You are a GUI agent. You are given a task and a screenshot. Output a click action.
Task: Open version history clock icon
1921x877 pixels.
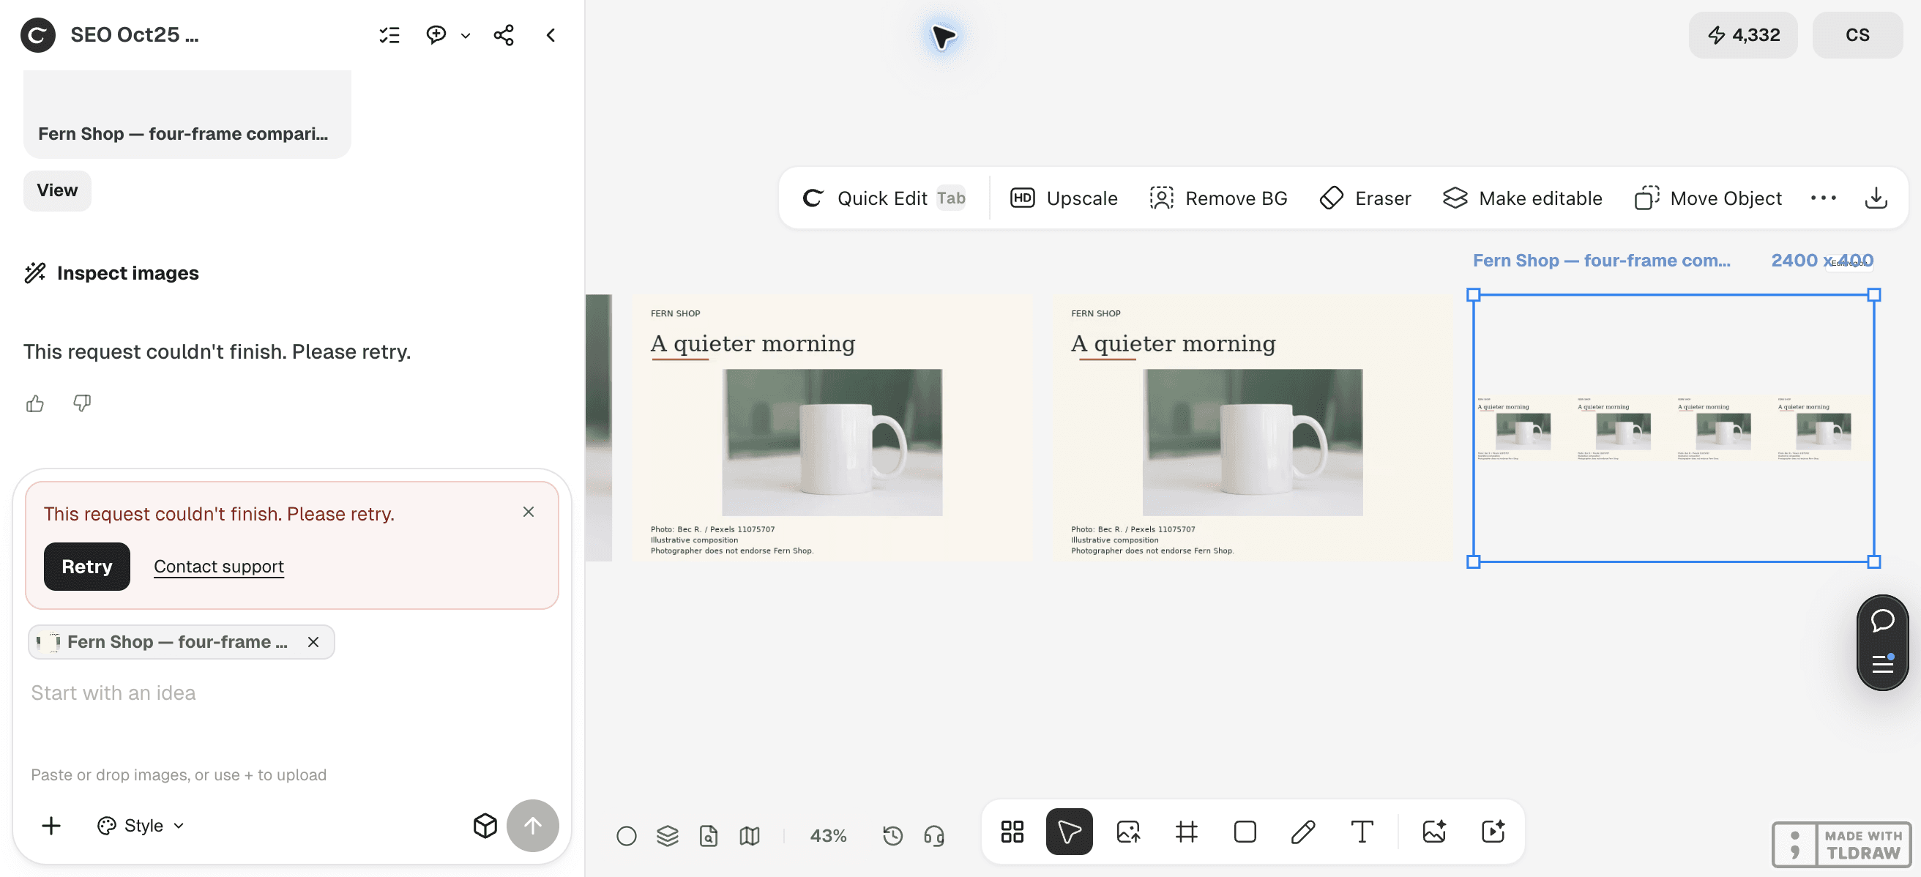[892, 835]
